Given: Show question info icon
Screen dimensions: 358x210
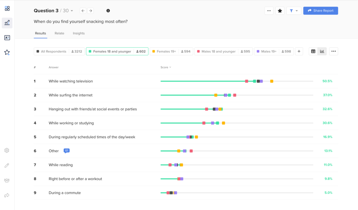Looking at the screenshot, I should [108, 11].
